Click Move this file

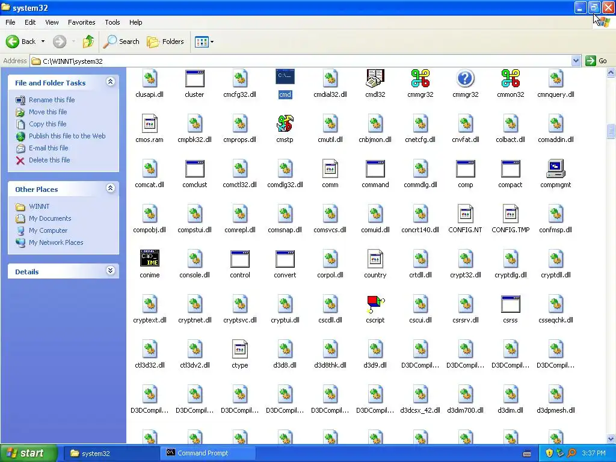pyautogui.click(x=48, y=112)
